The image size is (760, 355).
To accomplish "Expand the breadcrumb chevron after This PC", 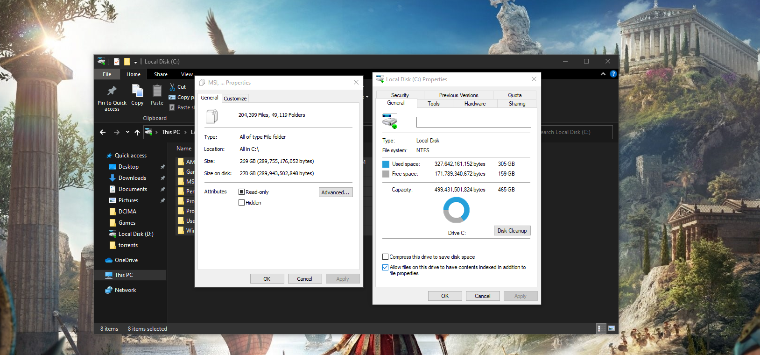I will point(185,132).
